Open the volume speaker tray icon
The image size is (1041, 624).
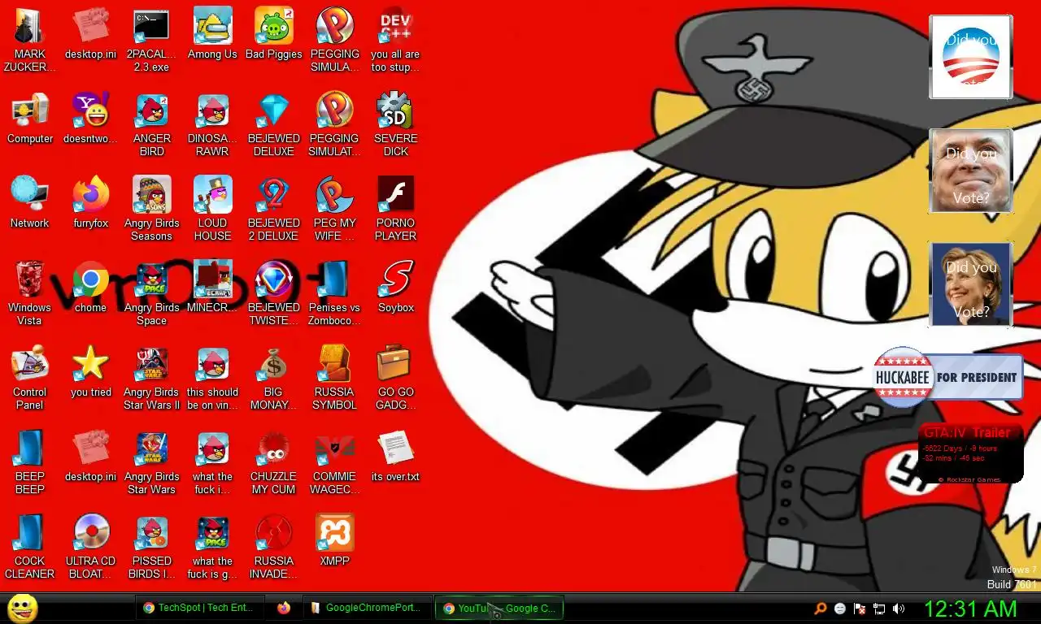[899, 608]
